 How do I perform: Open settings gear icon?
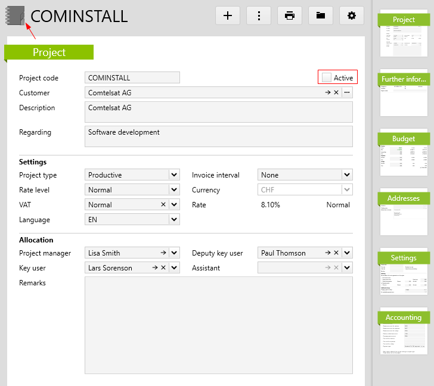pos(352,16)
